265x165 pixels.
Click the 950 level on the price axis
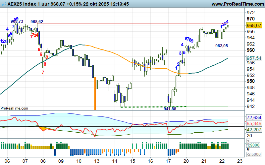[251, 81]
